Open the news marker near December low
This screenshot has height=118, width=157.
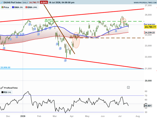click(x=4, y=48)
